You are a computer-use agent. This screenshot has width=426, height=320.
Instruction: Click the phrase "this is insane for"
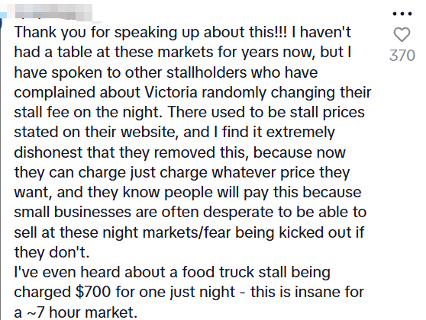click(307, 292)
